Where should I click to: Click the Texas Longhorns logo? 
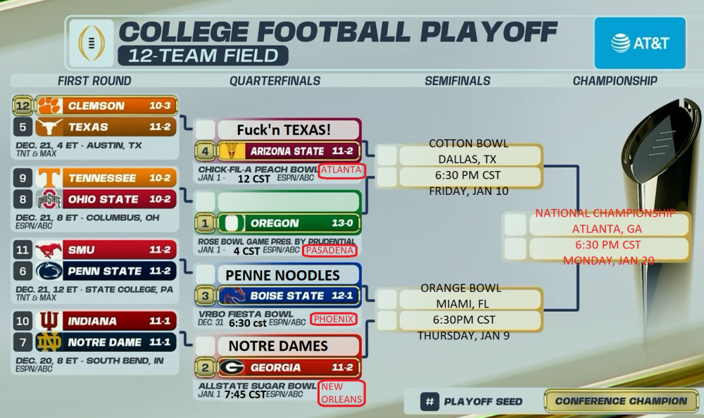[49, 127]
